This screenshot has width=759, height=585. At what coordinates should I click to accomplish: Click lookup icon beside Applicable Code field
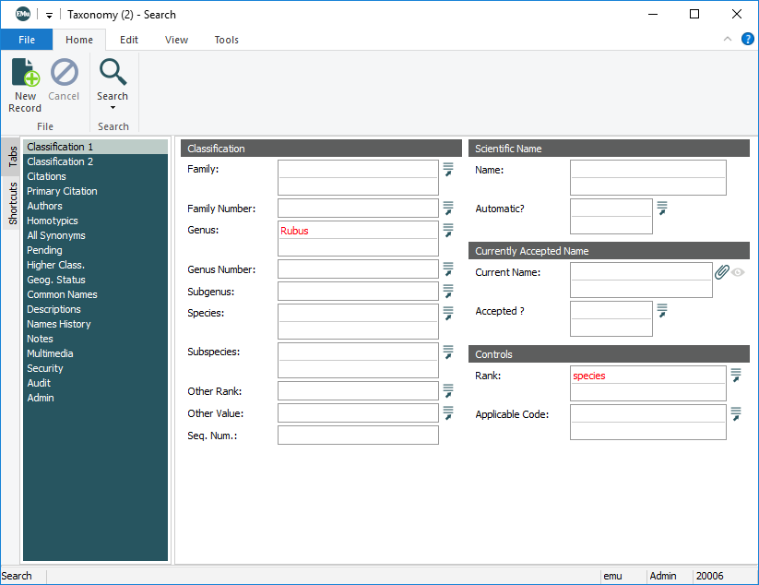click(x=736, y=414)
